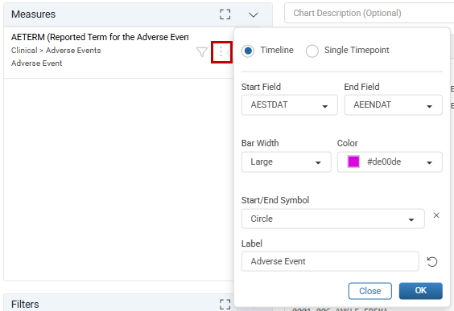Open AETERM measure filter funnel icon
The width and height of the screenshot is (454, 311).
201,52
